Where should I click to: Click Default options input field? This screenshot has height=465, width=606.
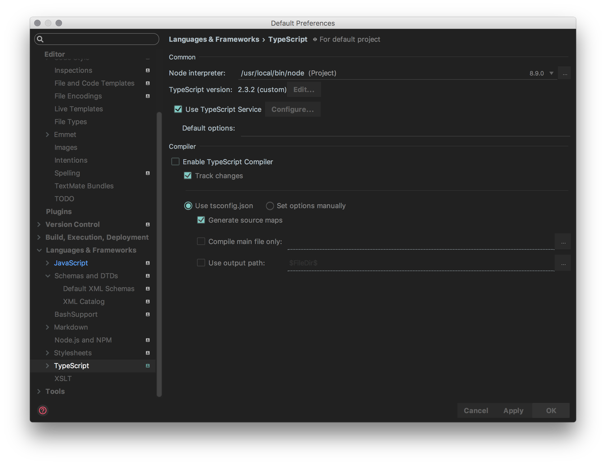coord(405,128)
